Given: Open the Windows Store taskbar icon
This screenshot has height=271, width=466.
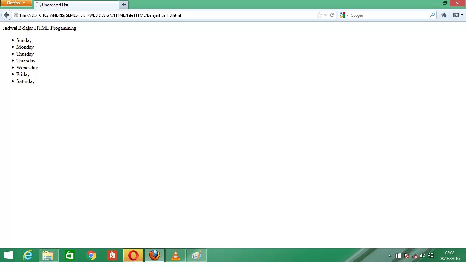Looking at the screenshot, I should [70, 255].
